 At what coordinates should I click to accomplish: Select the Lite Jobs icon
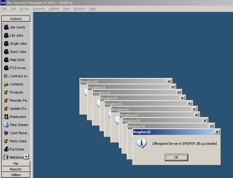pyautogui.click(x=6, y=35)
